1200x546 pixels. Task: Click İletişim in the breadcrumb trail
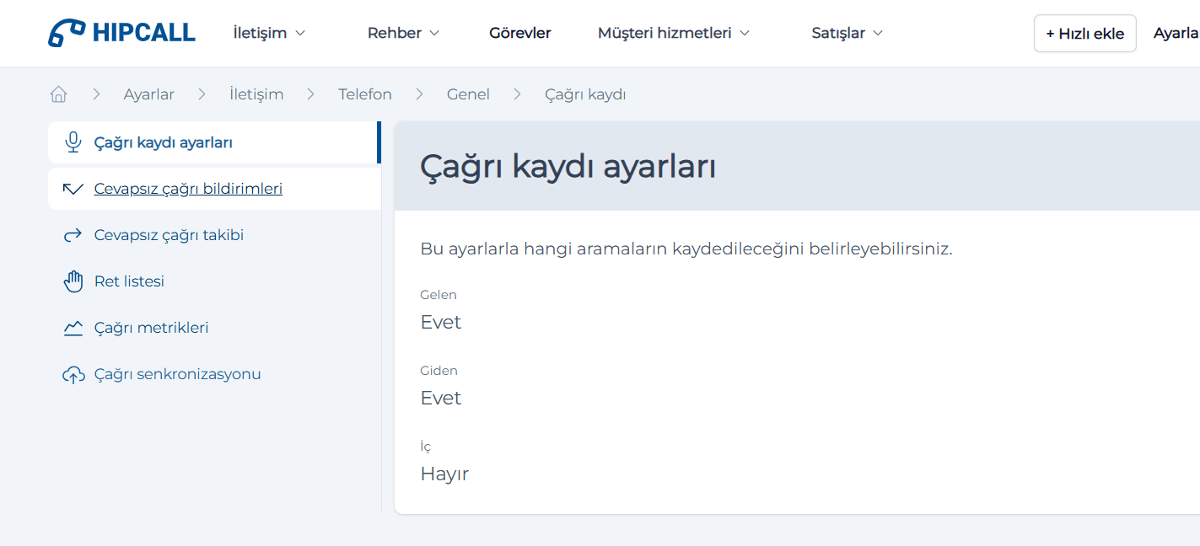point(256,94)
